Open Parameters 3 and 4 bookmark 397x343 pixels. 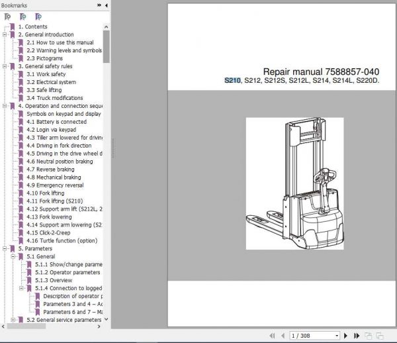(73, 304)
